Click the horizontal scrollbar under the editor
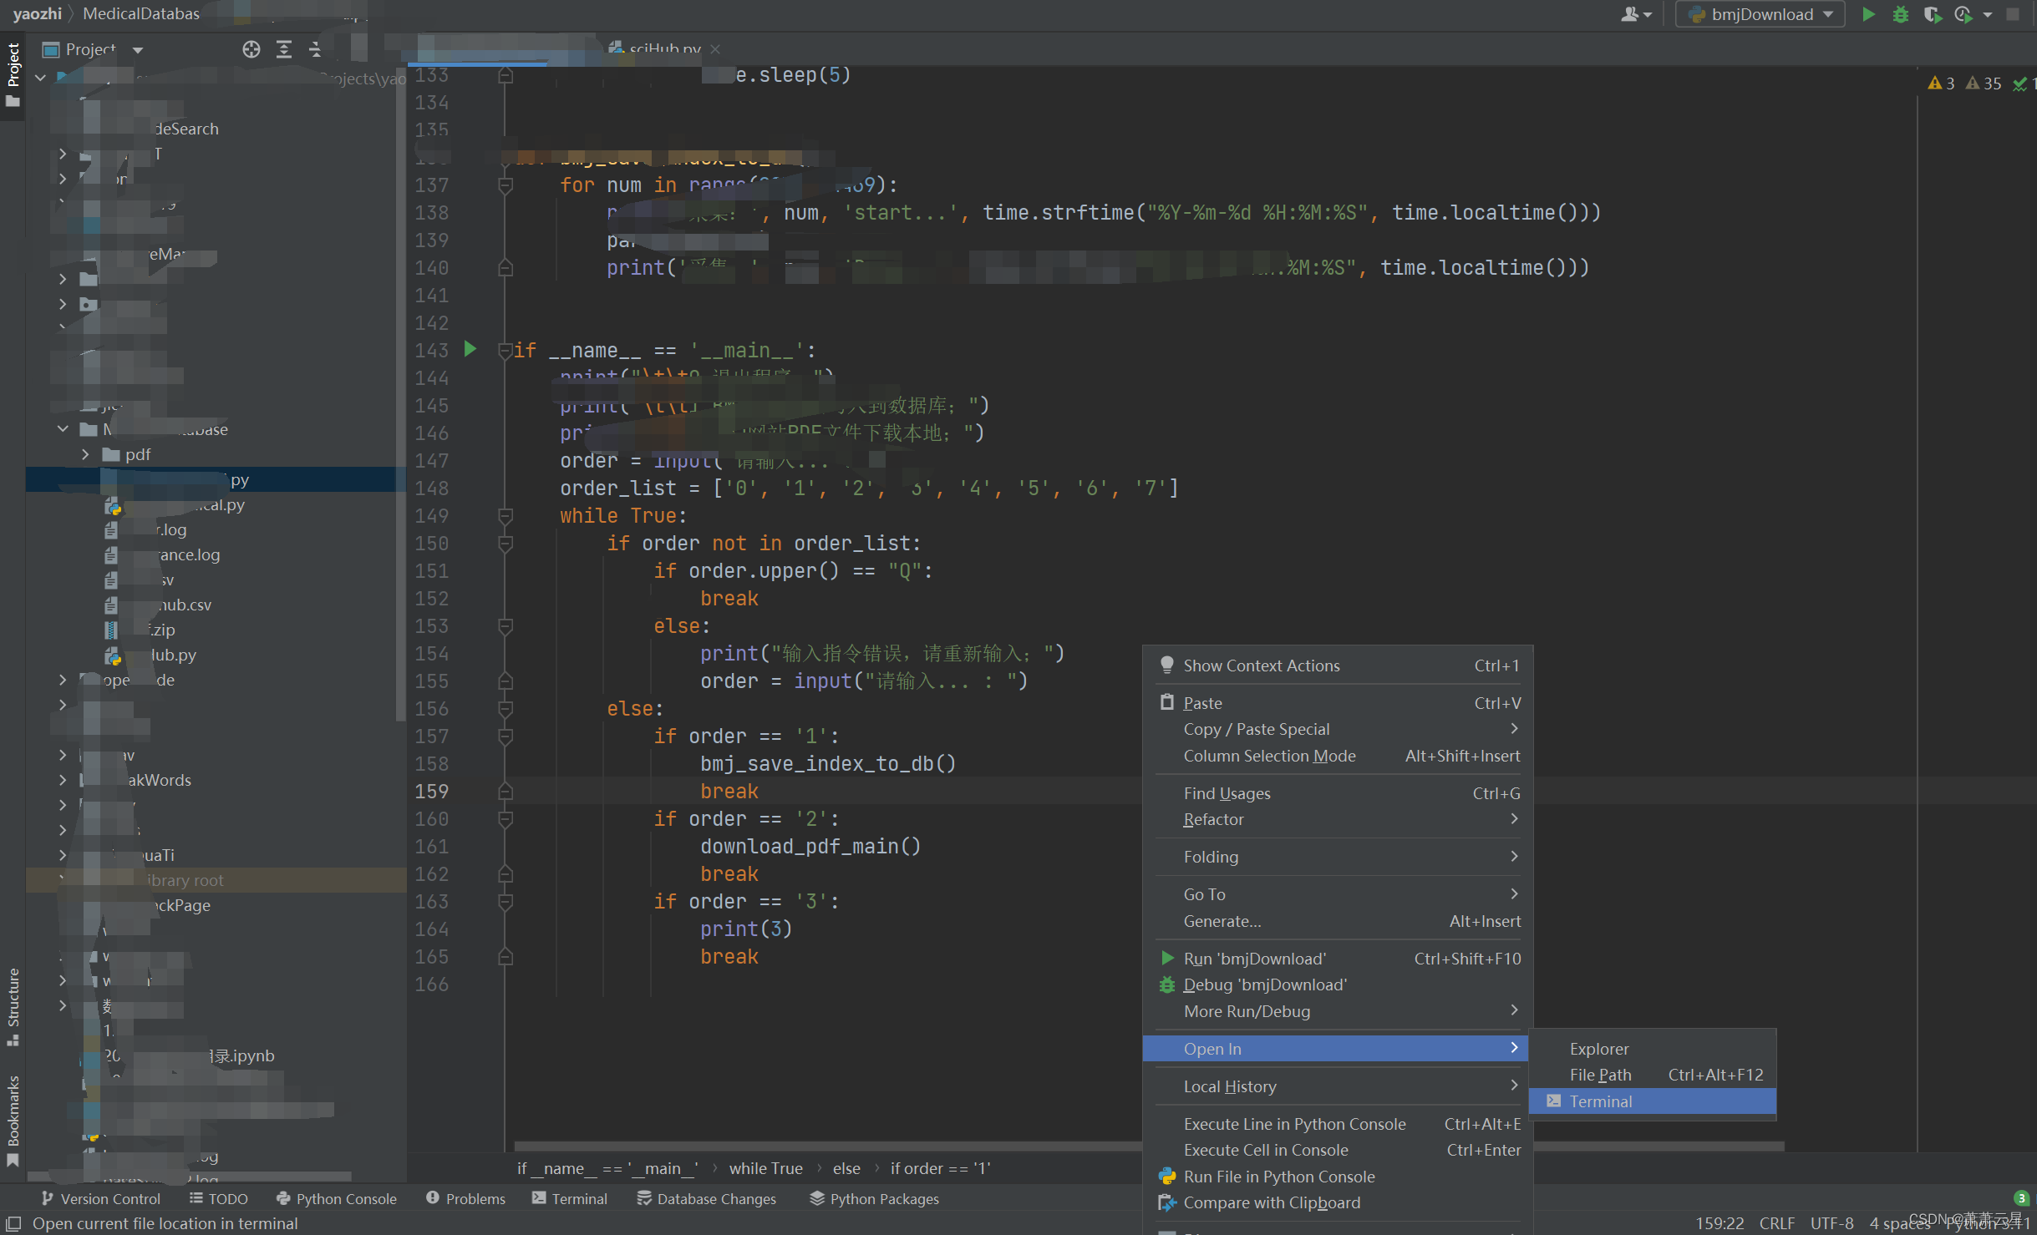2037x1235 pixels. [x=827, y=1146]
